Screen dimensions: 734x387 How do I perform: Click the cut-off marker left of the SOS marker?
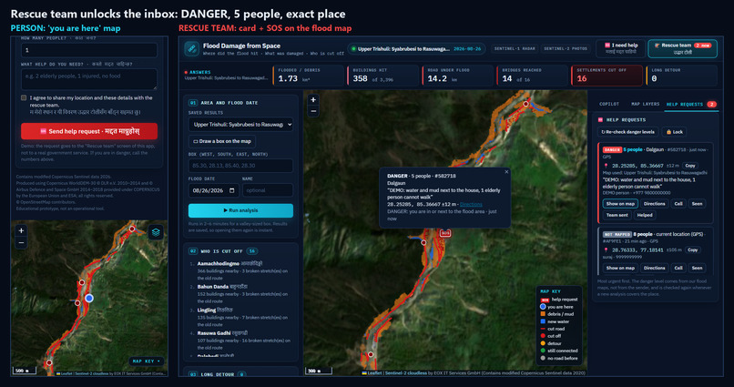coord(423,242)
